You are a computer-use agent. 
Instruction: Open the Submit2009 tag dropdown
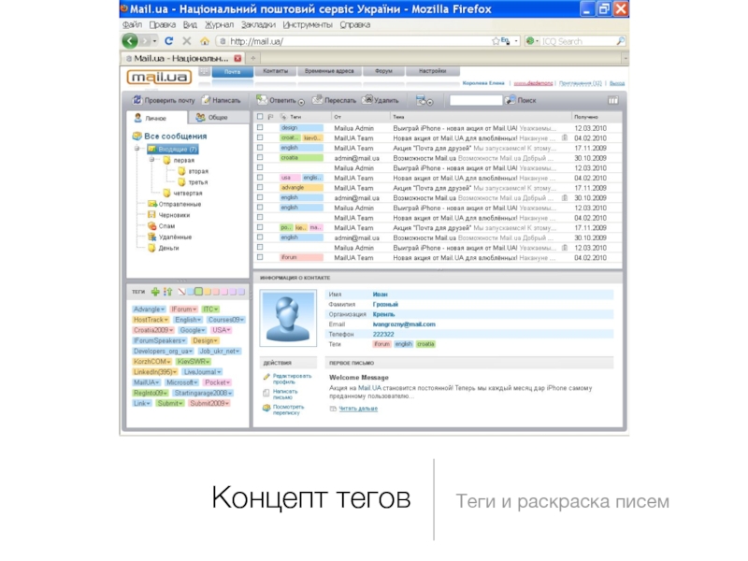[x=227, y=403]
